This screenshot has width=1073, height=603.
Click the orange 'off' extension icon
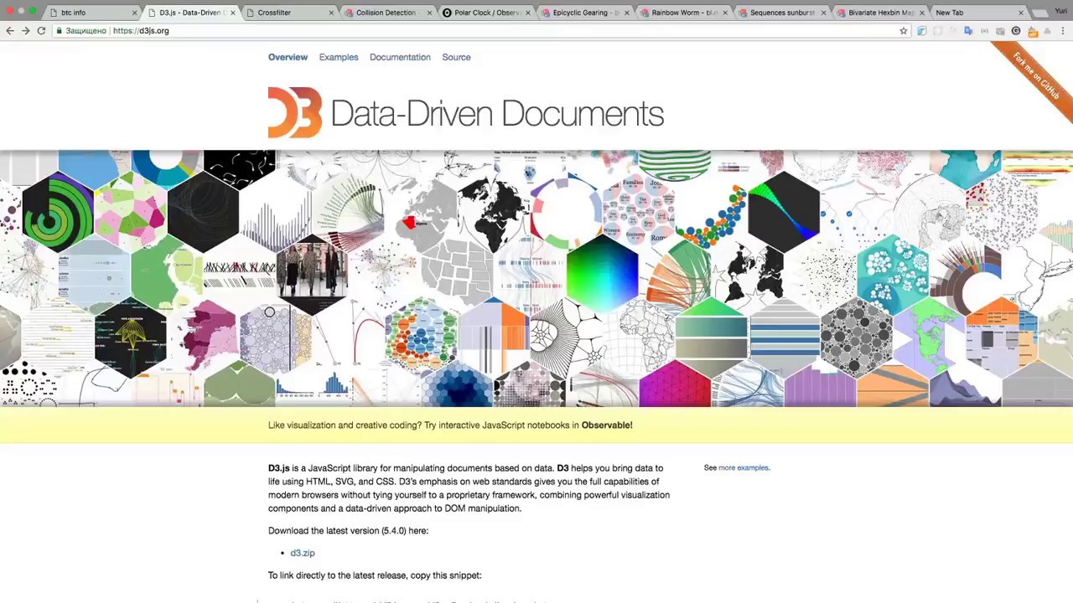point(1033,32)
